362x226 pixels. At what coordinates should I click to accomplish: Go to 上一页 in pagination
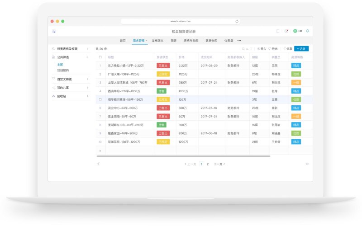(191, 164)
